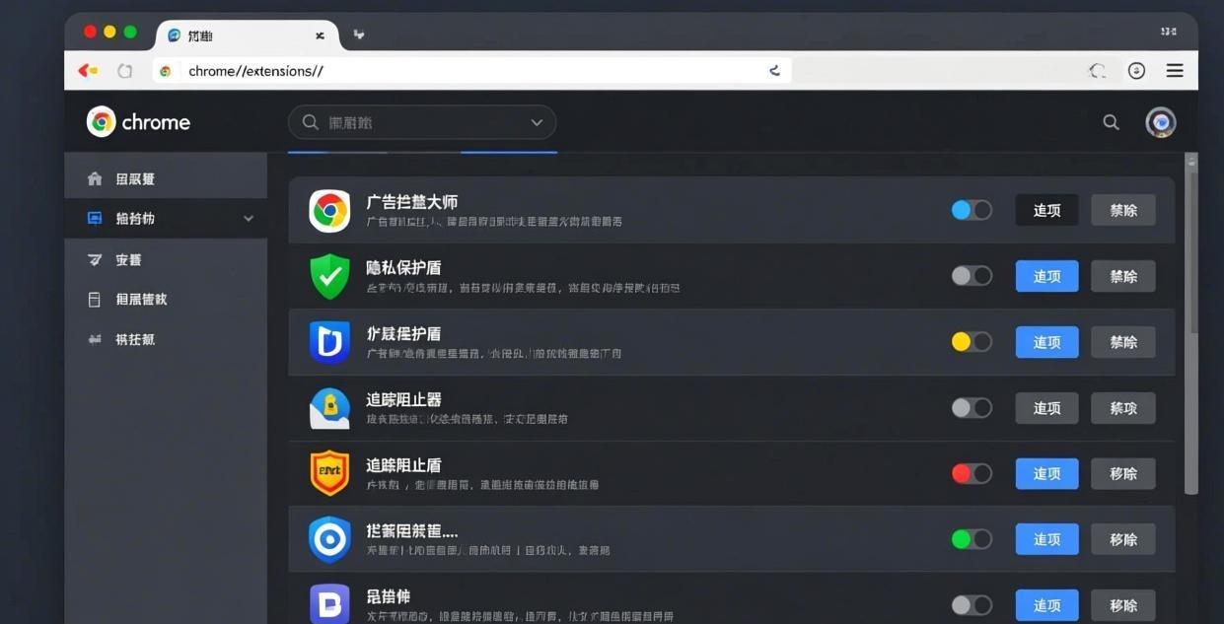1224x624 pixels.
Task: Select the third sidebar item with the flag icon
Action: pos(166,259)
